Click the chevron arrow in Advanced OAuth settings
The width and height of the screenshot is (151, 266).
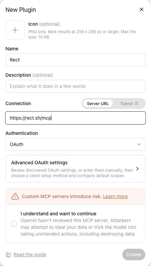[x=138, y=169]
